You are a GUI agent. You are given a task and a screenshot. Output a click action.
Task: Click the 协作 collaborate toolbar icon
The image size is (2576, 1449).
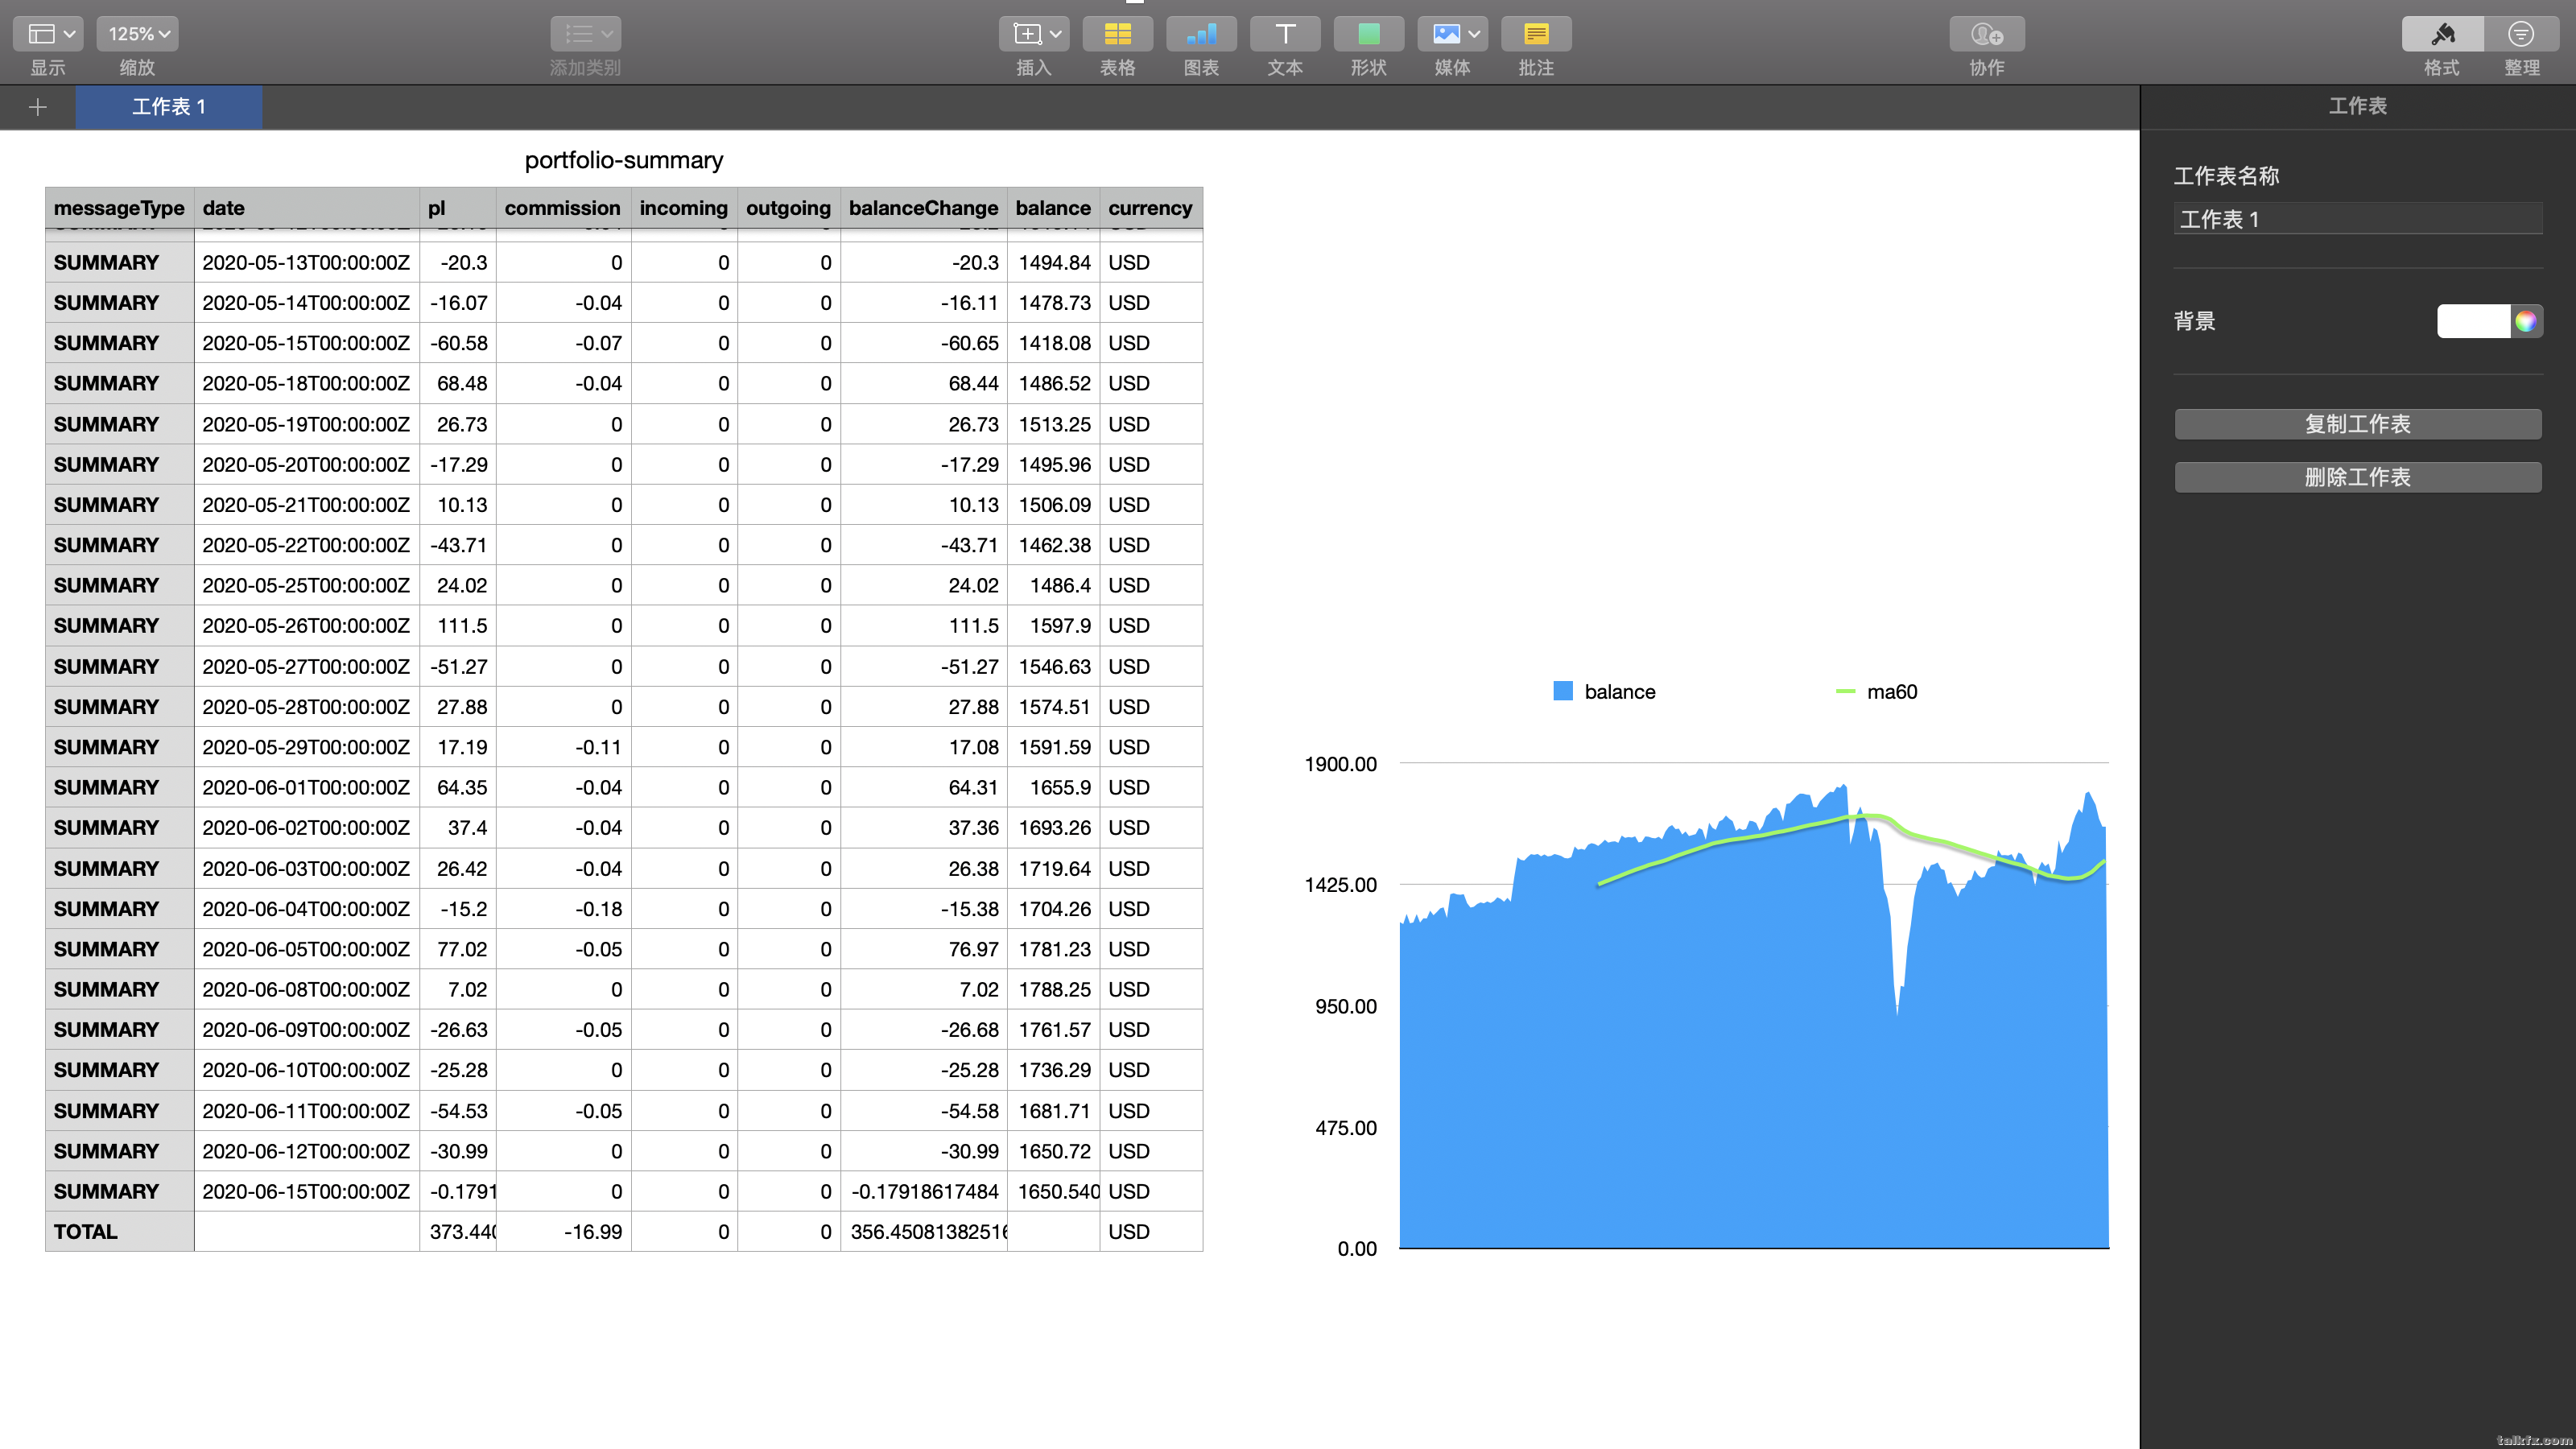(1987, 34)
